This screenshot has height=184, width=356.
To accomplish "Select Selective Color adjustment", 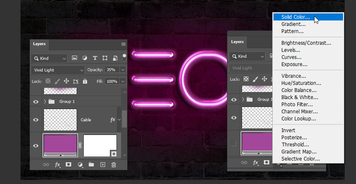I will (308, 159).
